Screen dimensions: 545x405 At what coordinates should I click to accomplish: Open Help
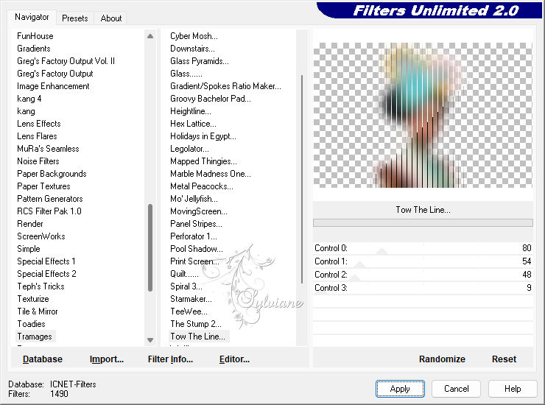tap(513, 389)
